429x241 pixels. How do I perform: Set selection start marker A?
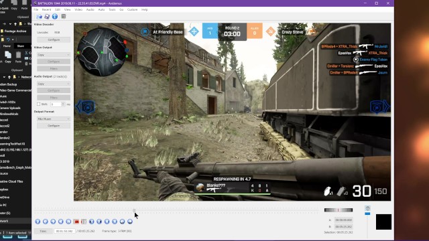click(76, 222)
